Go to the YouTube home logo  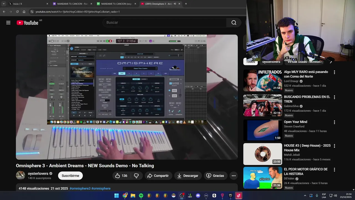[27, 23]
